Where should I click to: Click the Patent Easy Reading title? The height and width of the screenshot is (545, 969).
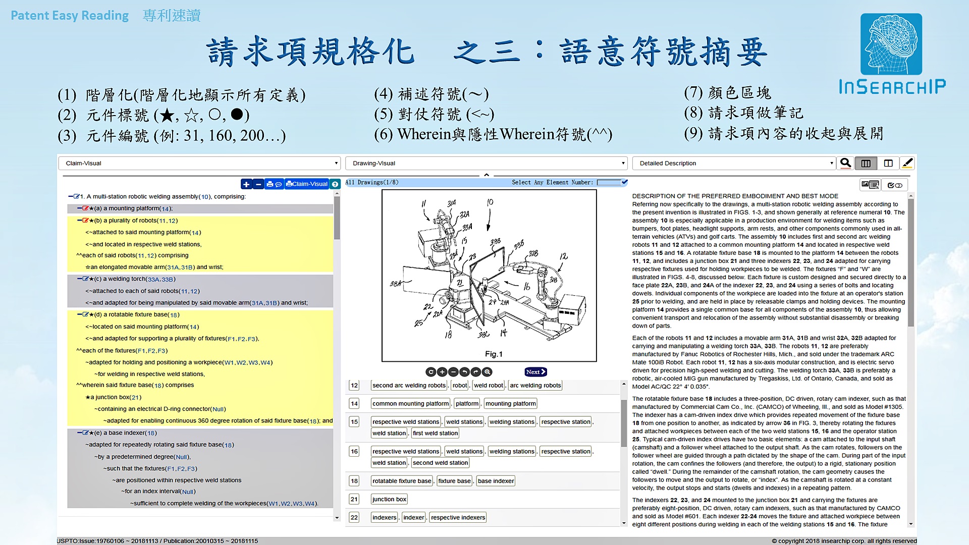tap(70, 16)
